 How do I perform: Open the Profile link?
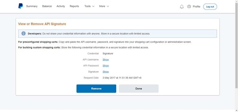196,7
